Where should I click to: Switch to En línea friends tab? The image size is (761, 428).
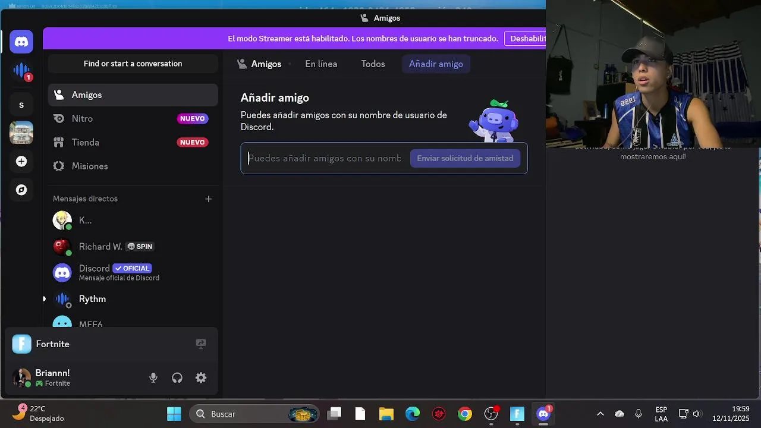point(321,64)
